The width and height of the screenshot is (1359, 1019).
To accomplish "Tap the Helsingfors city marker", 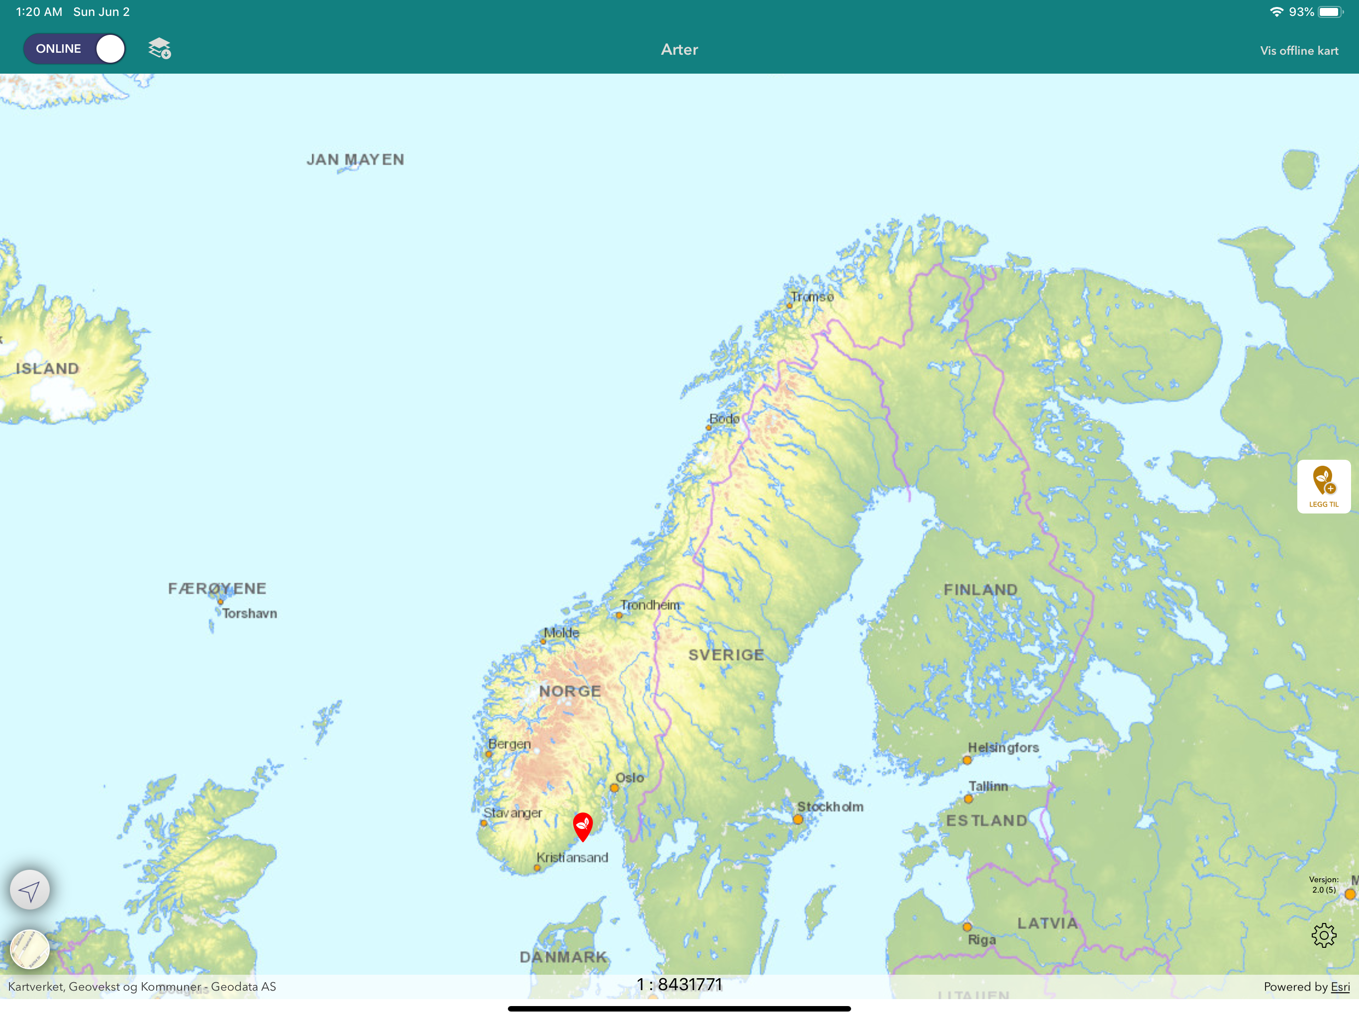I will (x=967, y=760).
